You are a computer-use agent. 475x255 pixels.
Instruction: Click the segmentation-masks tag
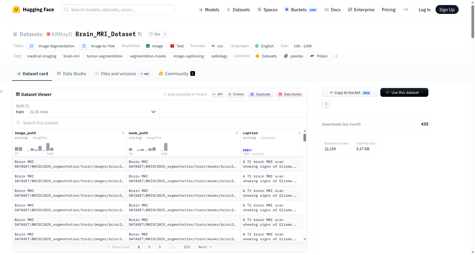pyautogui.click(x=148, y=56)
